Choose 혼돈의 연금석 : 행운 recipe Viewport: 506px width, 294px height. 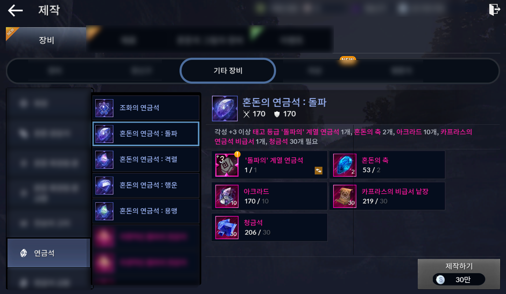pos(146,185)
